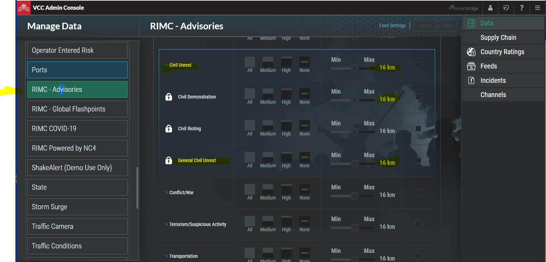Click the Civil Demonstration distance slider handle
546x262 pixels.
coord(354,100)
